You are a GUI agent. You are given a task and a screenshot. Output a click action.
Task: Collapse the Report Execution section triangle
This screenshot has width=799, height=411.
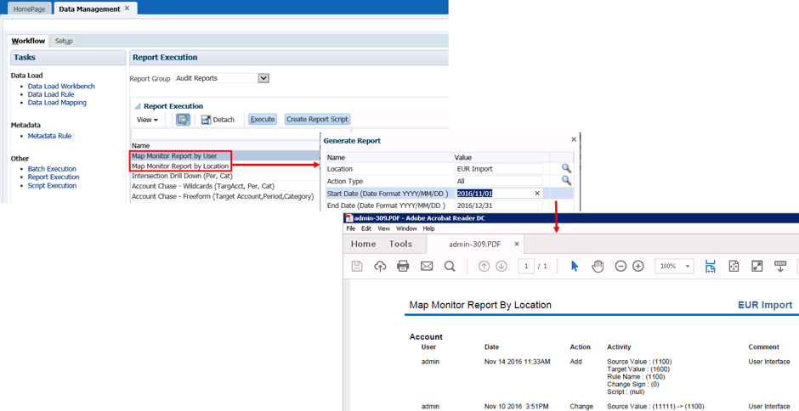coord(138,106)
